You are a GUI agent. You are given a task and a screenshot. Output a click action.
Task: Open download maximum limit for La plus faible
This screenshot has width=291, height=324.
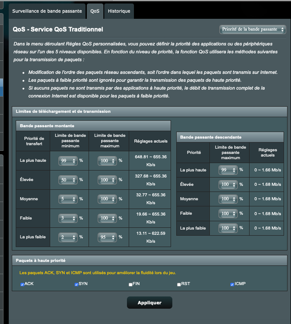[228, 228]
